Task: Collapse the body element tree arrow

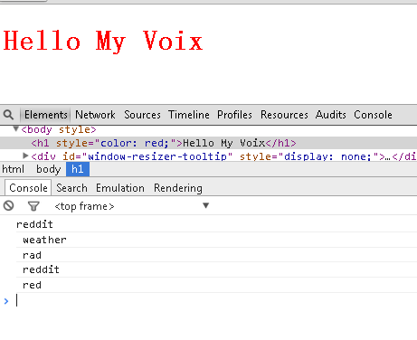Action: (15, 129)
